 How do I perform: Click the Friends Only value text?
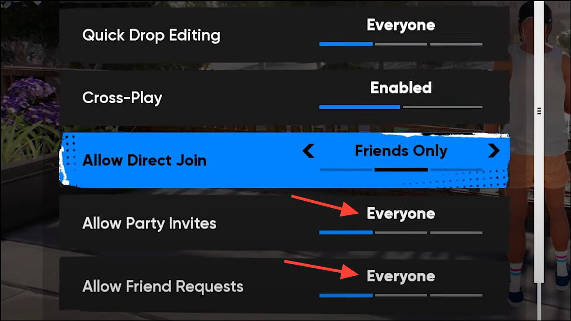click(x=401, y=151)
